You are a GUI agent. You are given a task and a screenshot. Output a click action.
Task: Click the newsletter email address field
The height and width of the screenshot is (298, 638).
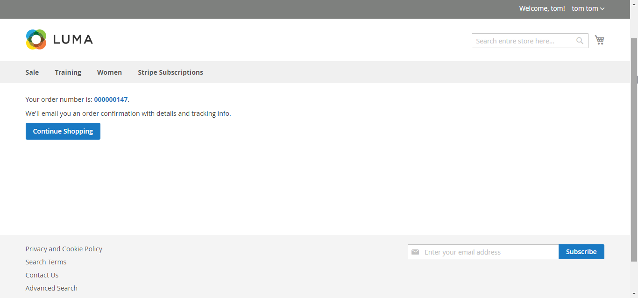pyautogui.click(x=488, y=252)
